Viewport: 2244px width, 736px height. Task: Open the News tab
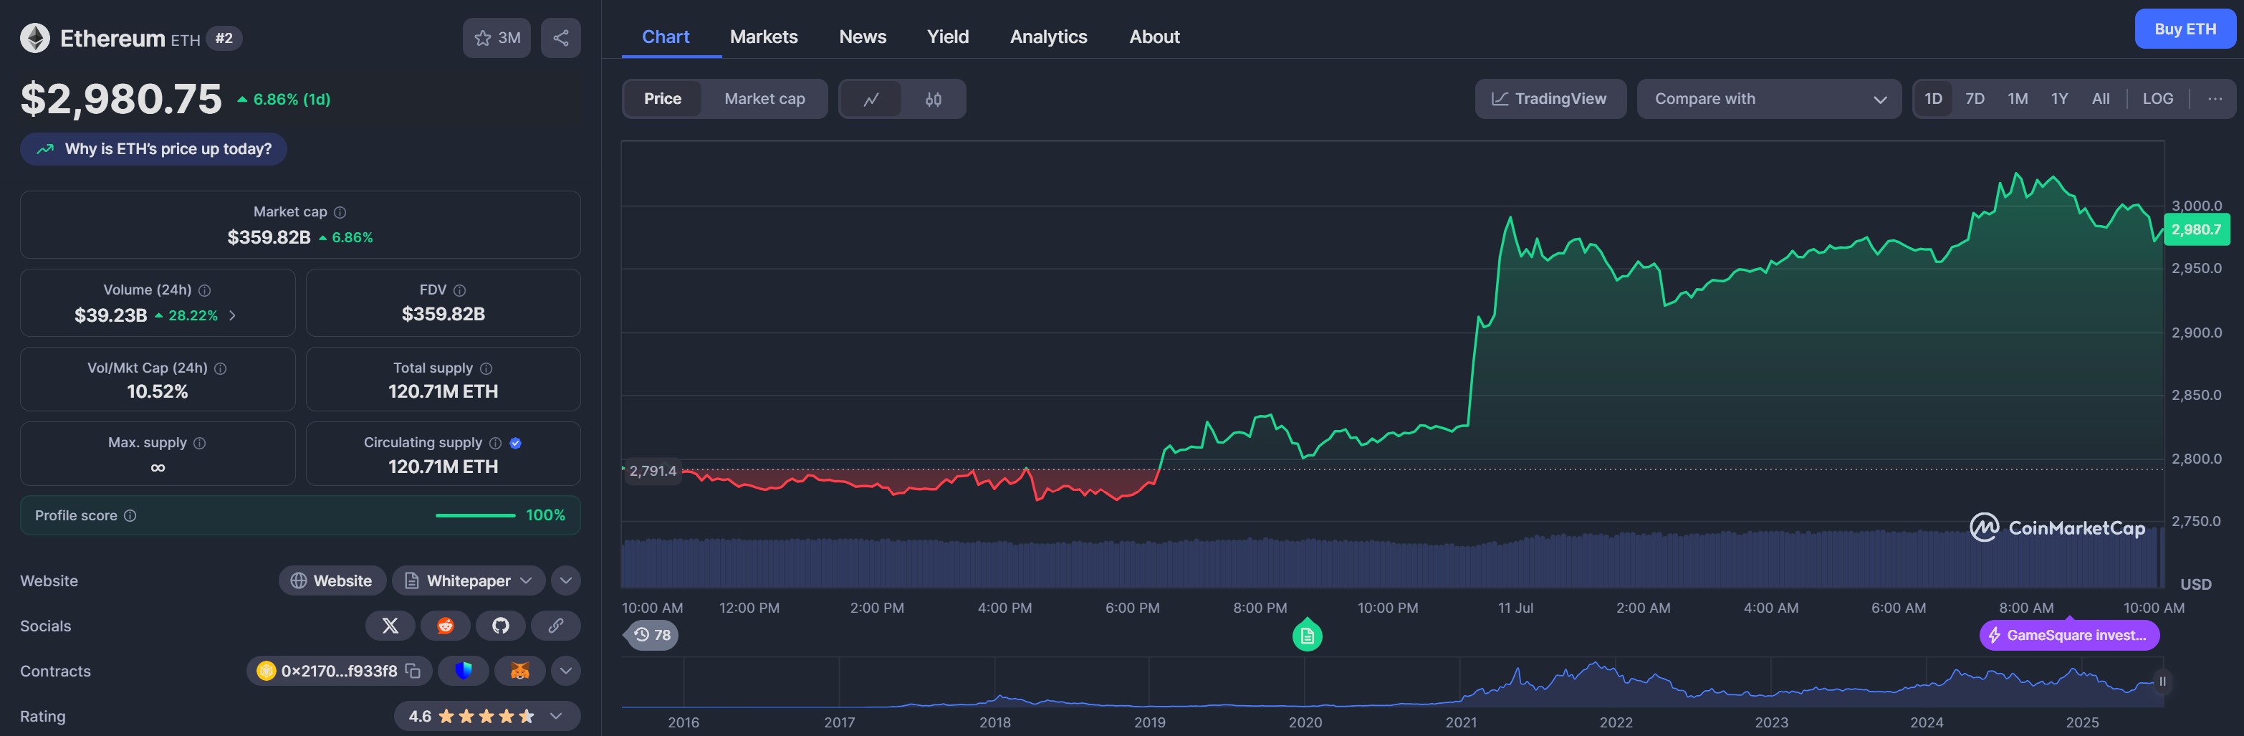tap(863, 37)
